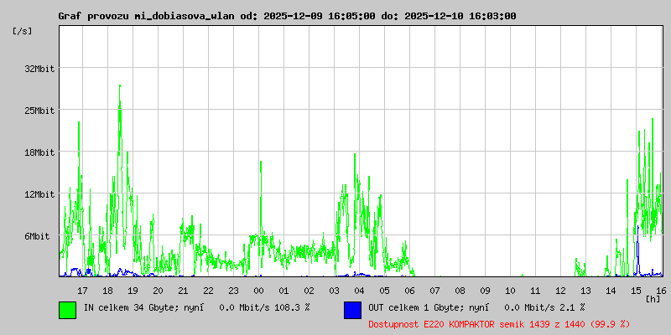This screenshot has width=671, height=335.
Task: Click the hour label '08' on x-axis
Action: pos(460,291)
